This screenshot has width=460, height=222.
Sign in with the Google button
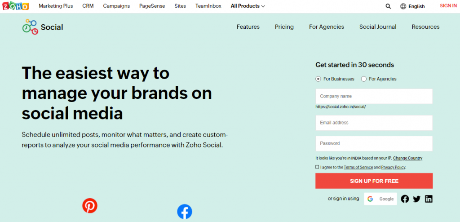[380, 199]
